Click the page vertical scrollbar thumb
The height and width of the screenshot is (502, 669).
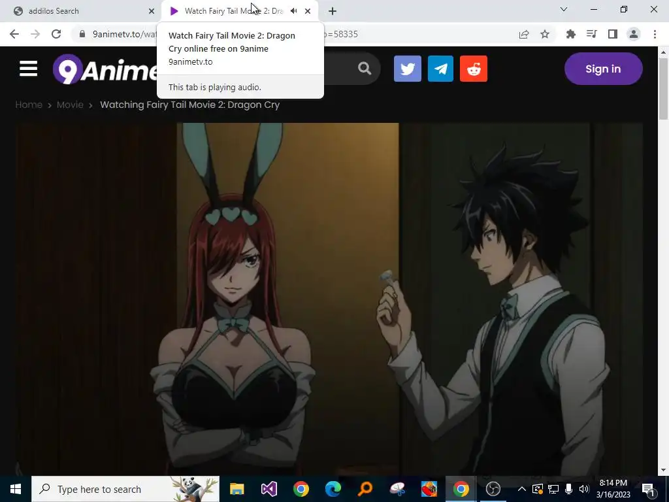point(663,90)
